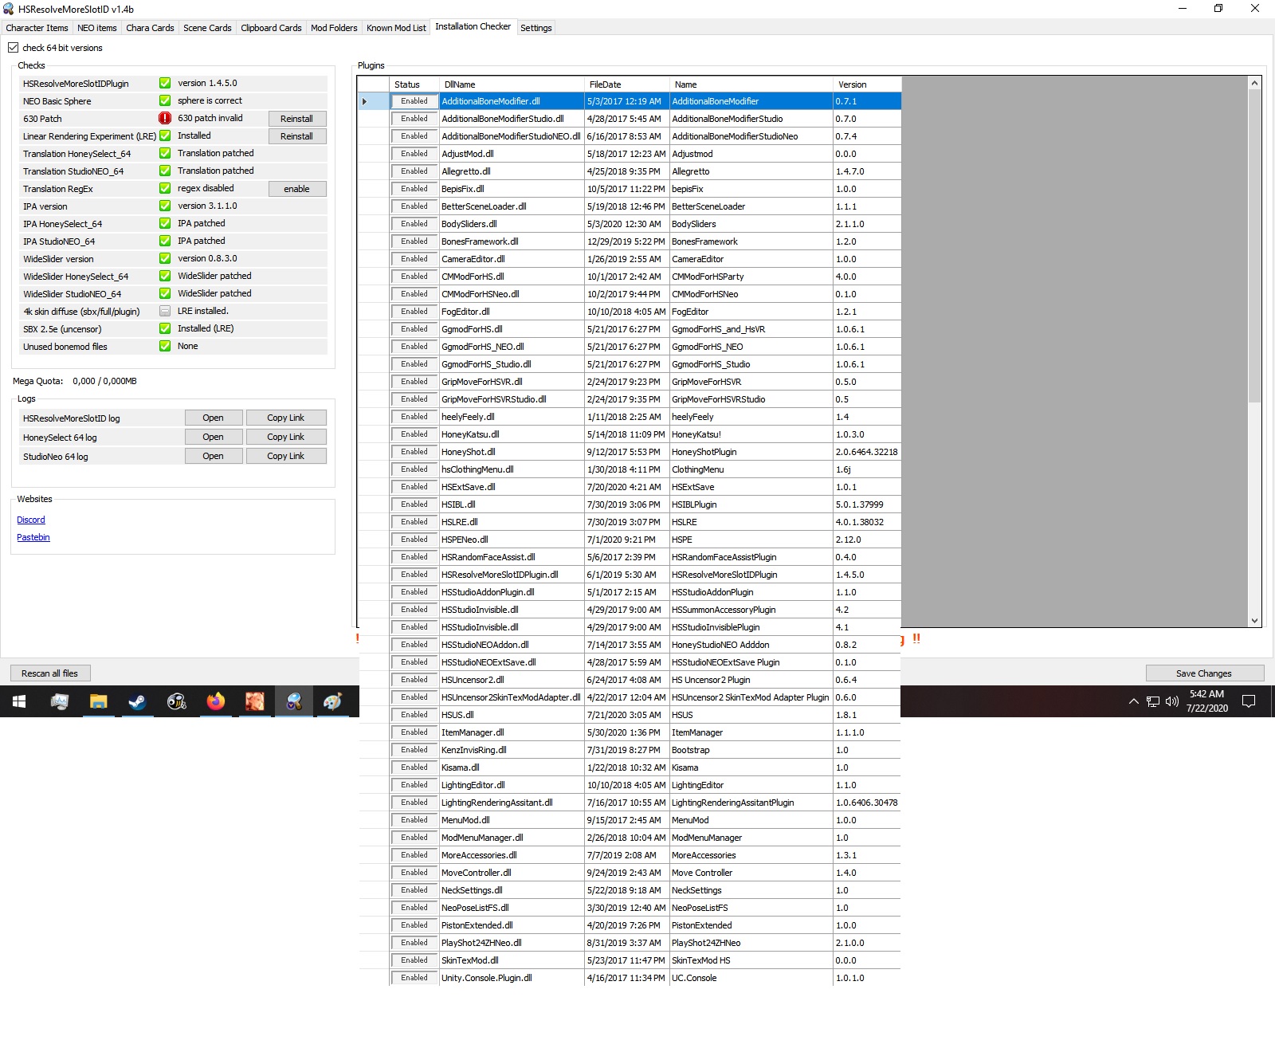The width and height of the screenshot is (1275, 1052).
Task: Click Save Changes button
Action: tap(1204, 673)
